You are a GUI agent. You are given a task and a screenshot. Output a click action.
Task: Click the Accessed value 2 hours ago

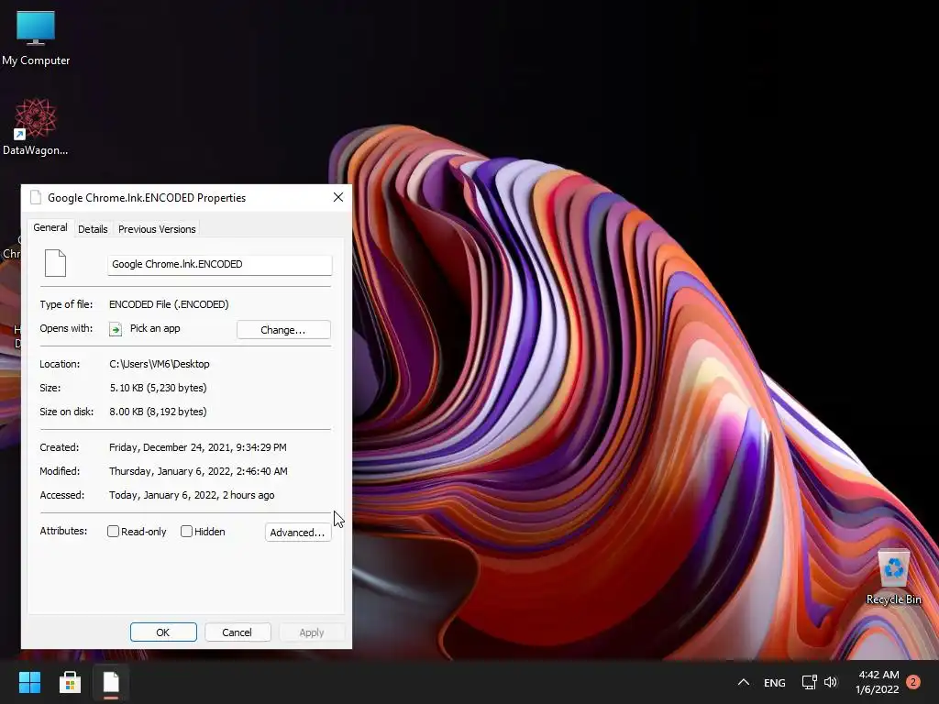pyautogui.click(x=192, y=495)
